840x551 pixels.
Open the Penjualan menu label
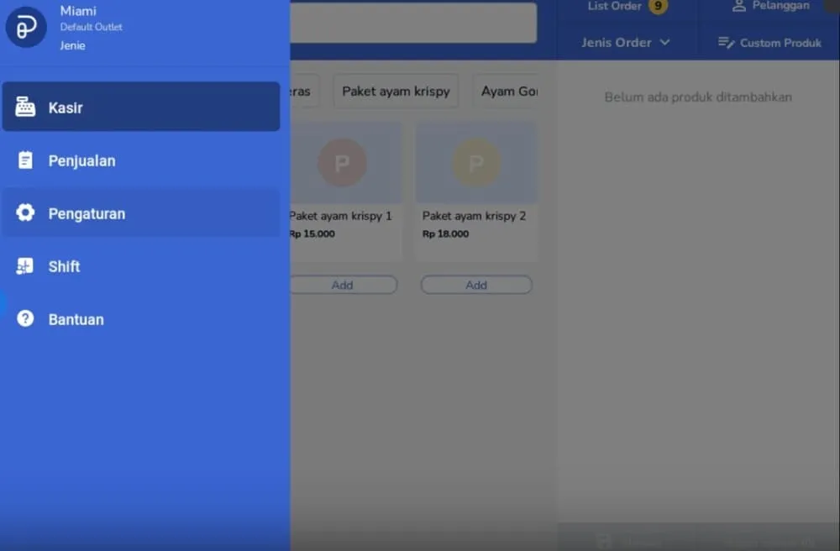click(x=81, y=160)
